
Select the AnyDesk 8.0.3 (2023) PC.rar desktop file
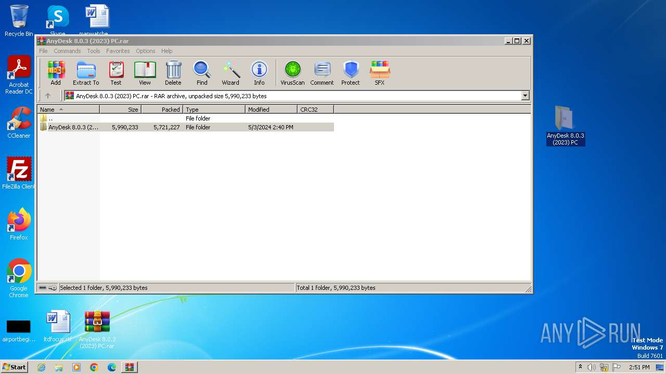(x=97, y=329)
